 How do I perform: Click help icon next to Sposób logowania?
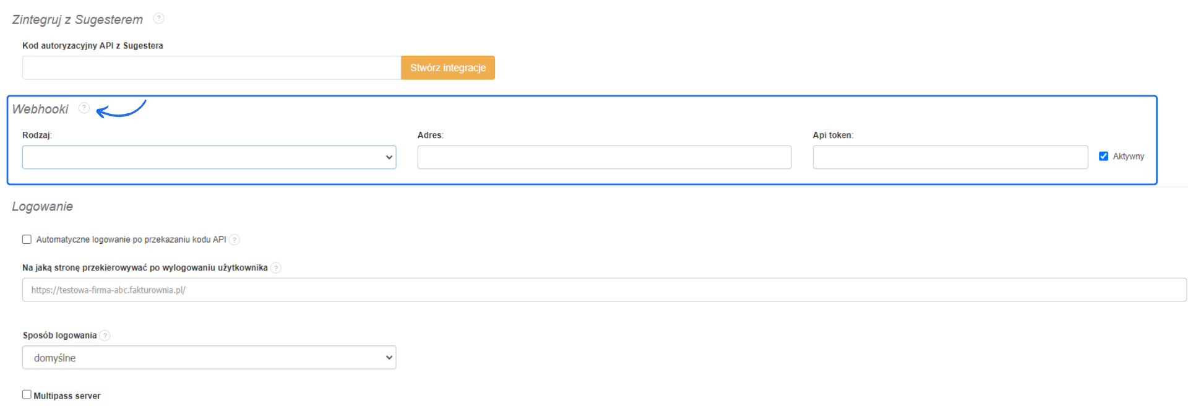coord(105,335)
